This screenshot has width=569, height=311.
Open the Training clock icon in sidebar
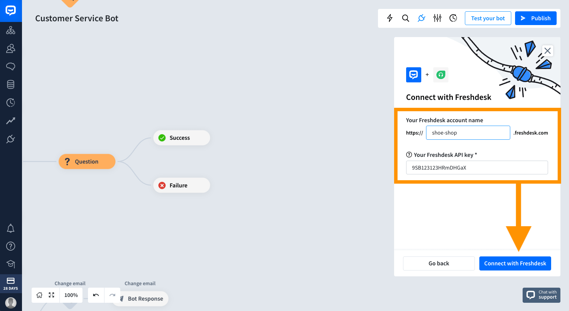[x=11, y=102]
